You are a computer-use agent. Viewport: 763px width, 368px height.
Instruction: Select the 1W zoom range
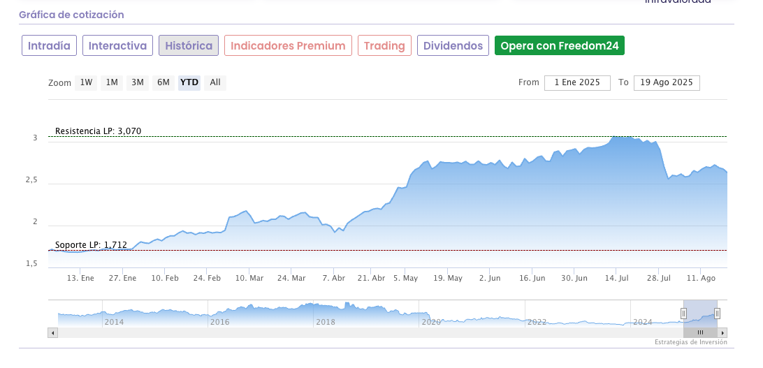[86, 82]
